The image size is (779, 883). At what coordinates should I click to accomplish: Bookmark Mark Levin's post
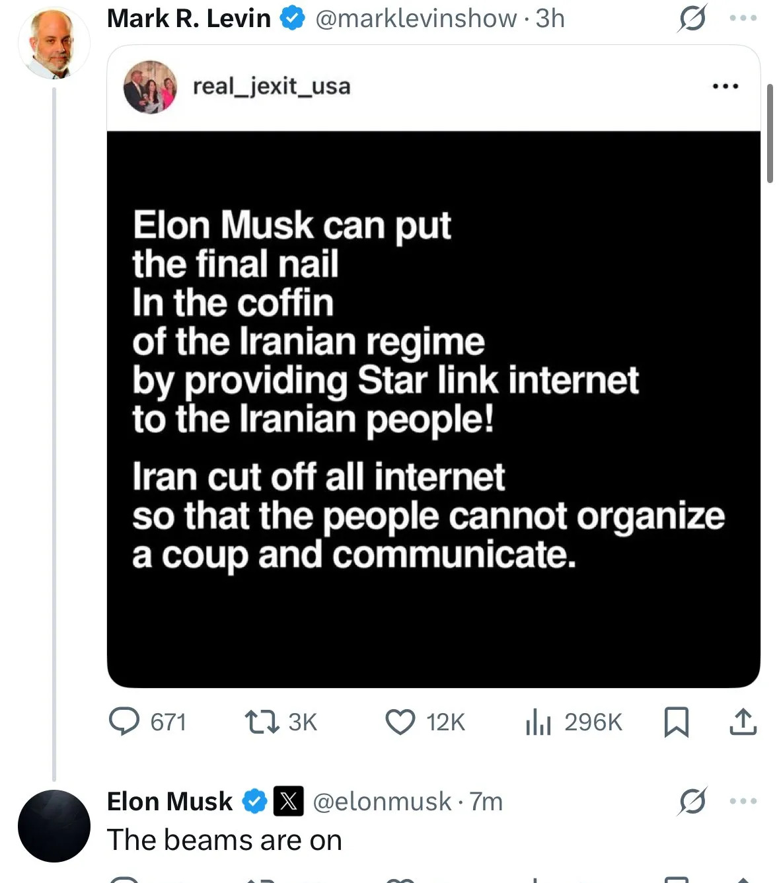[676, 722]
